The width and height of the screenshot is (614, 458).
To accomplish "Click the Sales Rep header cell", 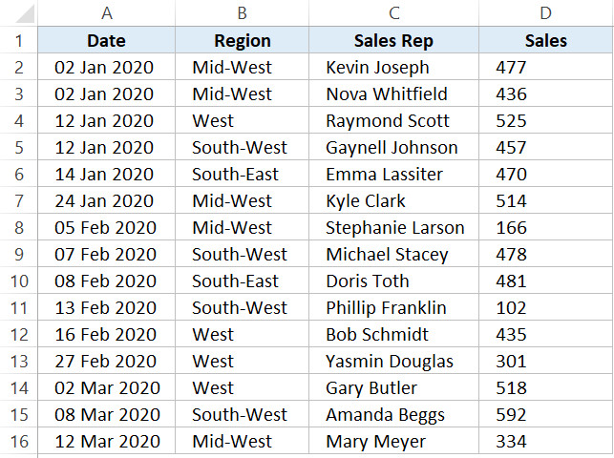I will point(393,41).
